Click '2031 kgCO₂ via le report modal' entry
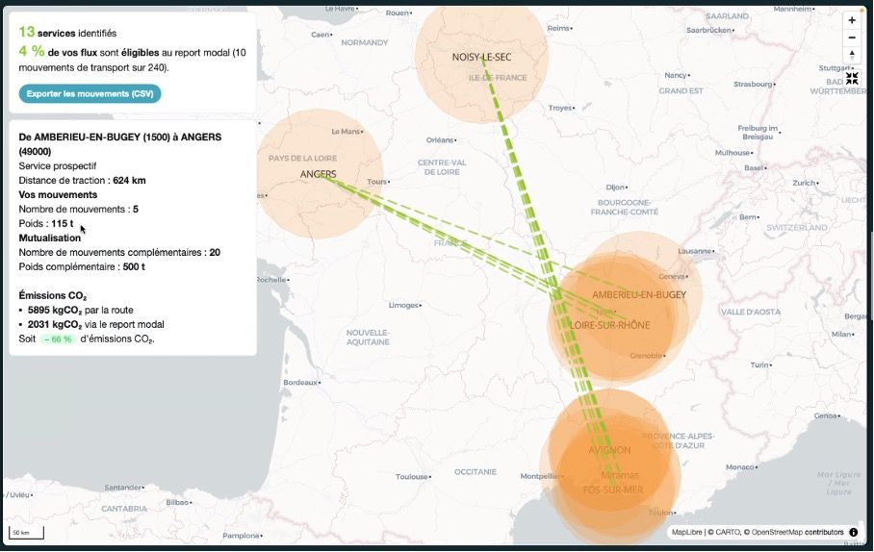 pos(96,325)
